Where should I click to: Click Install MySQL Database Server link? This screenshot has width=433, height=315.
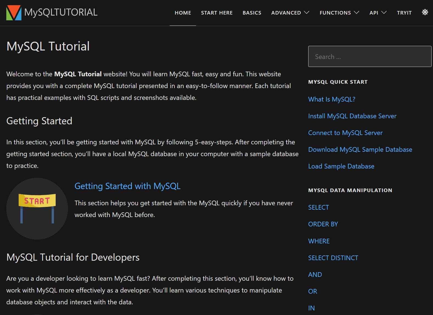(352, 116)
